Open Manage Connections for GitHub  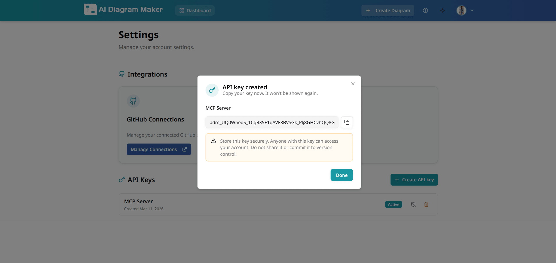pos(159,149)
